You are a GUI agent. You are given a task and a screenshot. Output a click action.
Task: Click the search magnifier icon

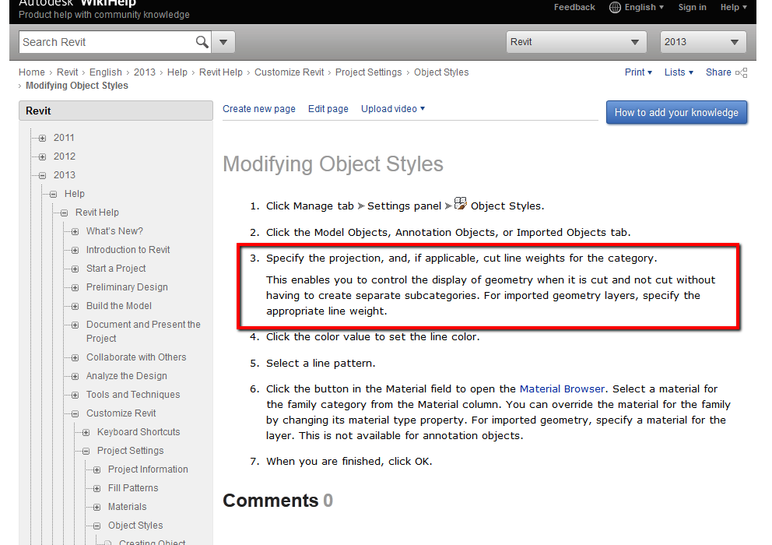click(x=202, y=42)
